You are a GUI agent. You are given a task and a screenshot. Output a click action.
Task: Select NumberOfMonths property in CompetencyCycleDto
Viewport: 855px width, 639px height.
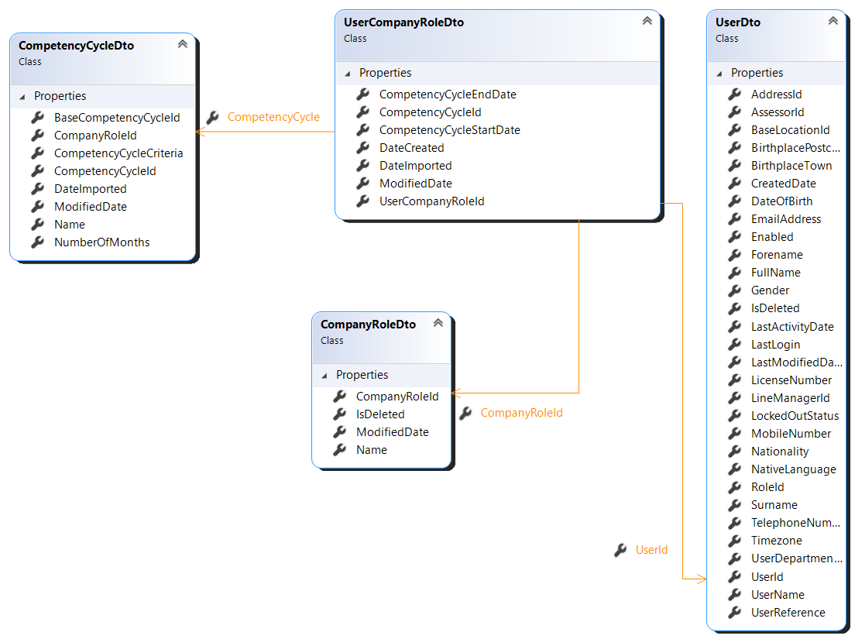coord(101,242)
